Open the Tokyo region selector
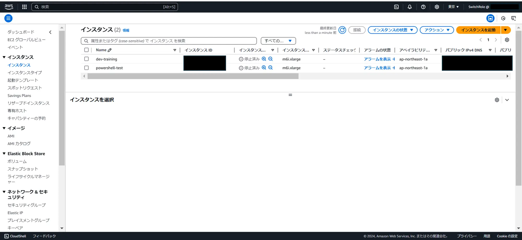 click(x=453, y=7)
